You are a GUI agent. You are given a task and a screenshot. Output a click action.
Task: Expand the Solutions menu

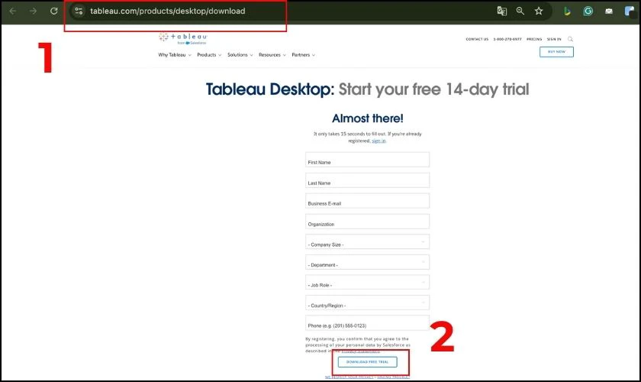click(240, 55)
